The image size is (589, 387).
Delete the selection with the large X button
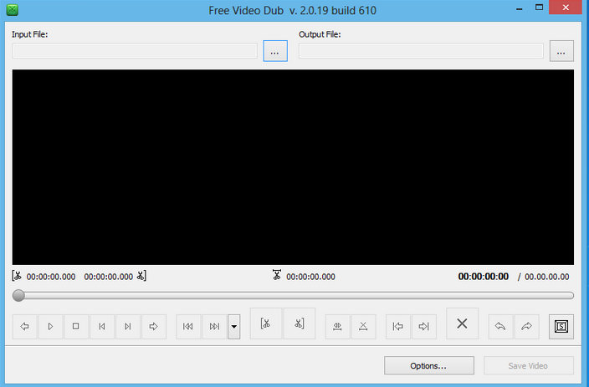(463, 323)
